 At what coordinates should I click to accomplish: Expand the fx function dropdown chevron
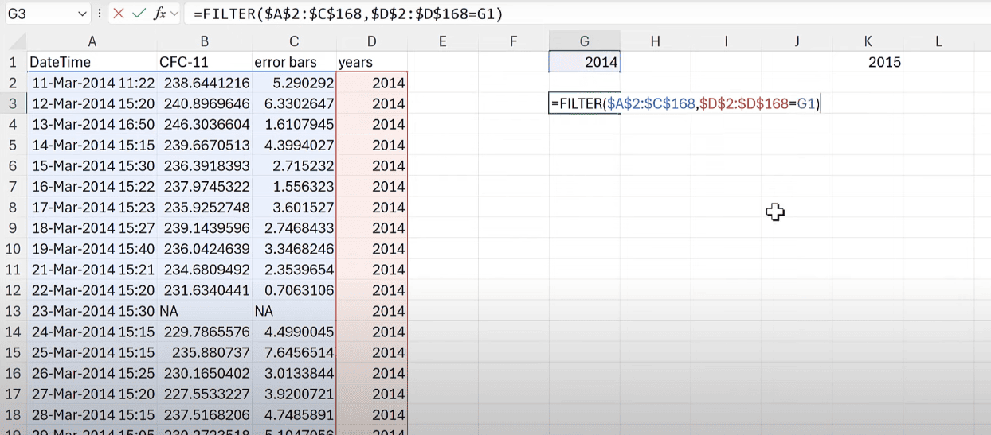(x=174, y=14)
